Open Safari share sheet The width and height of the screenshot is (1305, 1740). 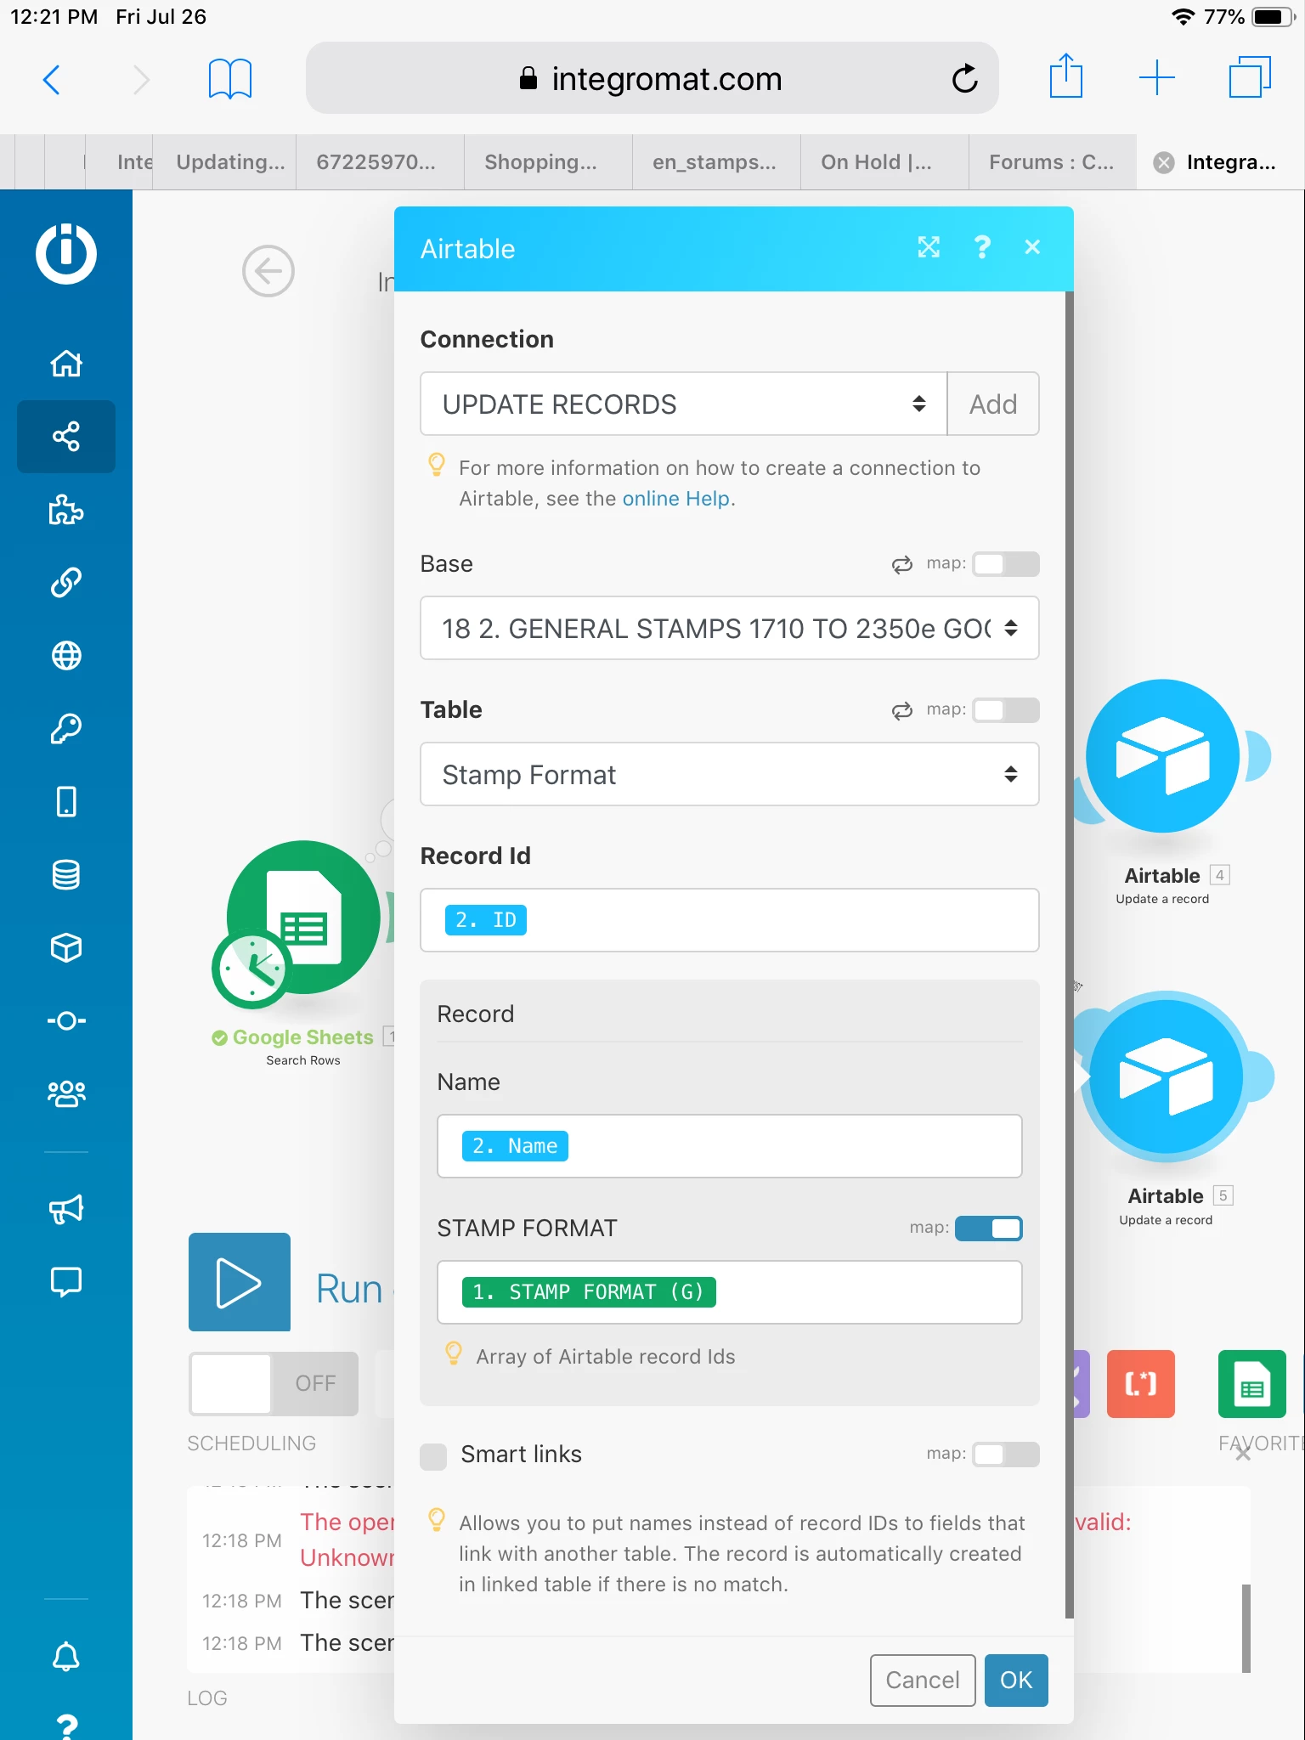coord(1066,76)
